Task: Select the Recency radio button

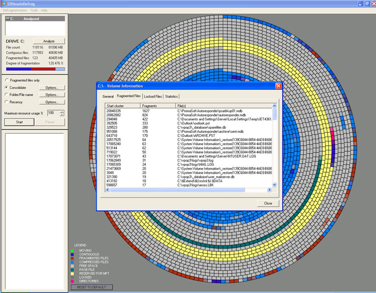Action: (7, 102)
